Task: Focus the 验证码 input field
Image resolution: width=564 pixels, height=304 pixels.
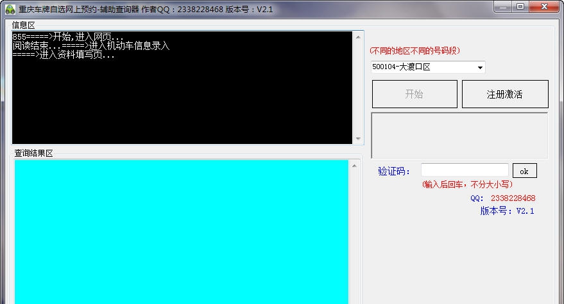Action: (465, 170)
